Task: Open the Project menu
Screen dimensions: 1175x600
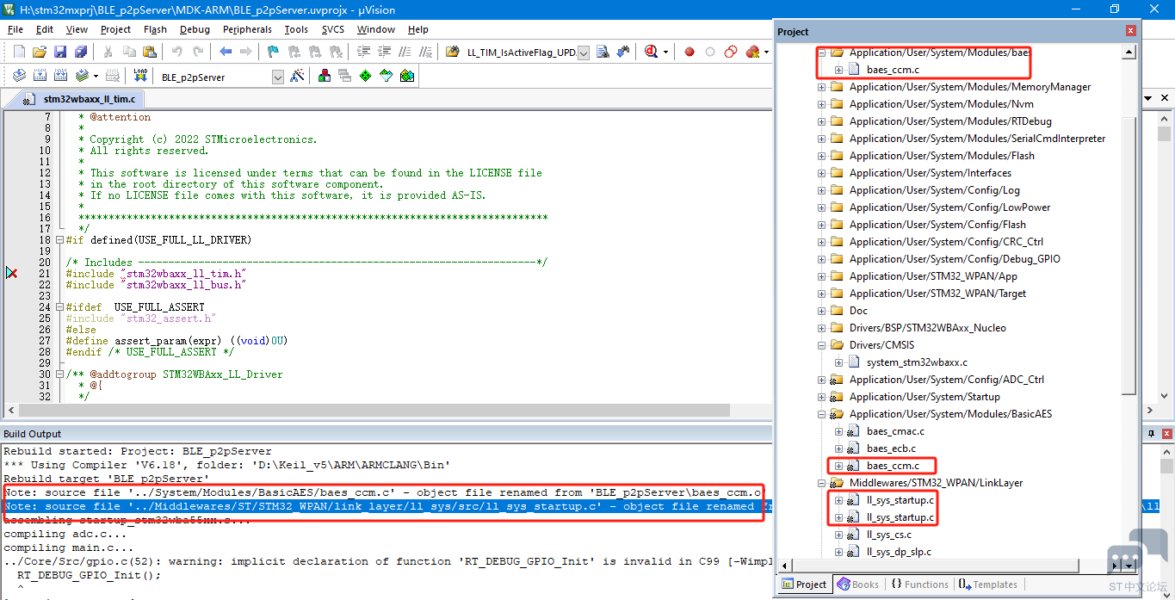Action: [115, 29]
